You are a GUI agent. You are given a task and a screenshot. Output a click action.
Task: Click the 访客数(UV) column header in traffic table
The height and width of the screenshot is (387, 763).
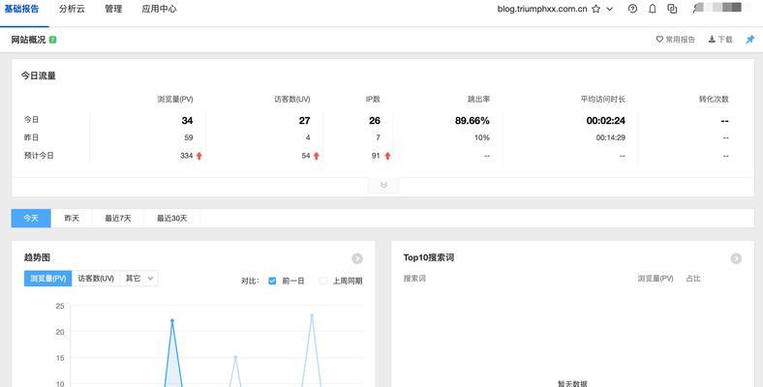tap(292, 100)
